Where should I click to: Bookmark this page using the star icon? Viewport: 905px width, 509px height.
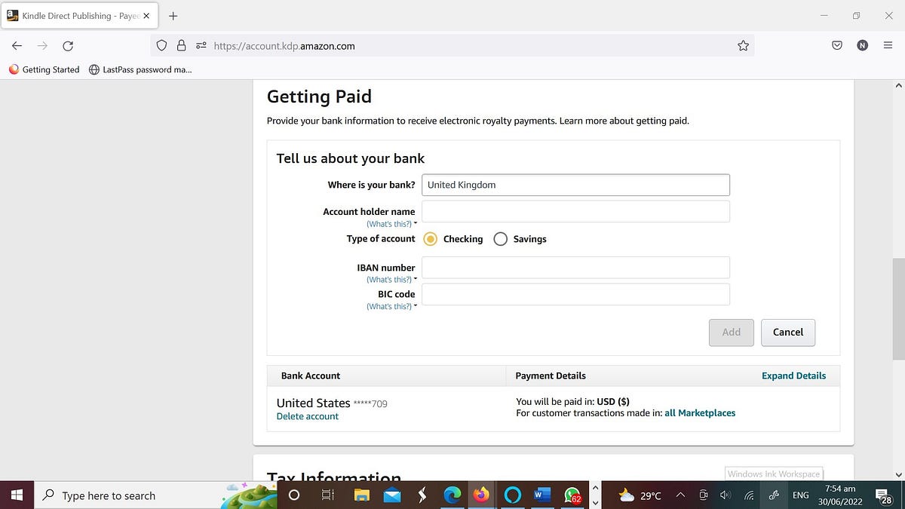click(744, 45)
